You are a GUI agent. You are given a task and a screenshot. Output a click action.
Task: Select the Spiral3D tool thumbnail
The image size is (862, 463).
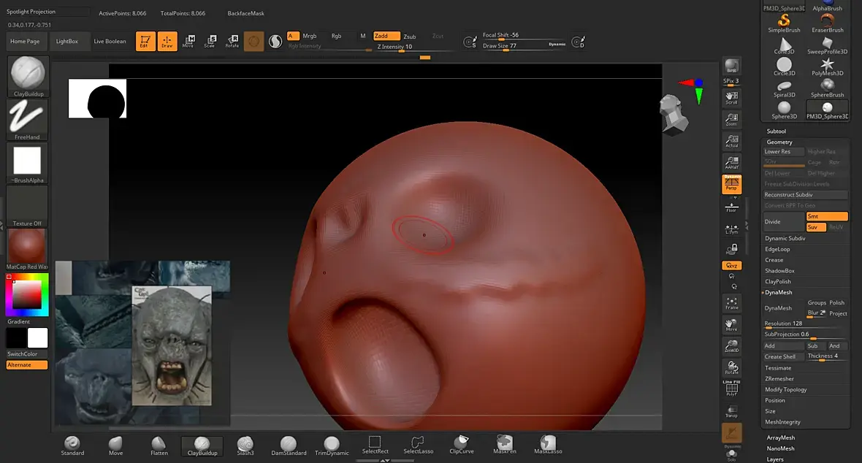pyautogui.click(x=784, y=88)
